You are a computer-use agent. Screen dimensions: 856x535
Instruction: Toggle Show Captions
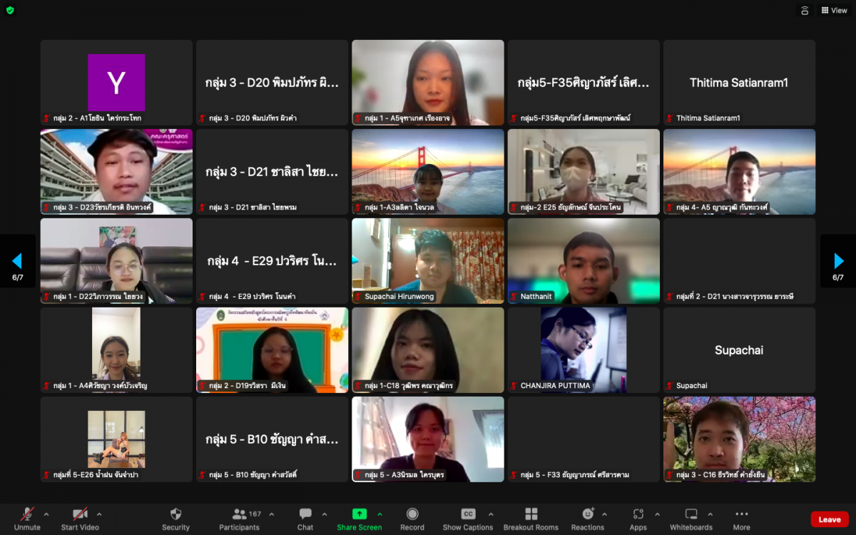[468, 514]
